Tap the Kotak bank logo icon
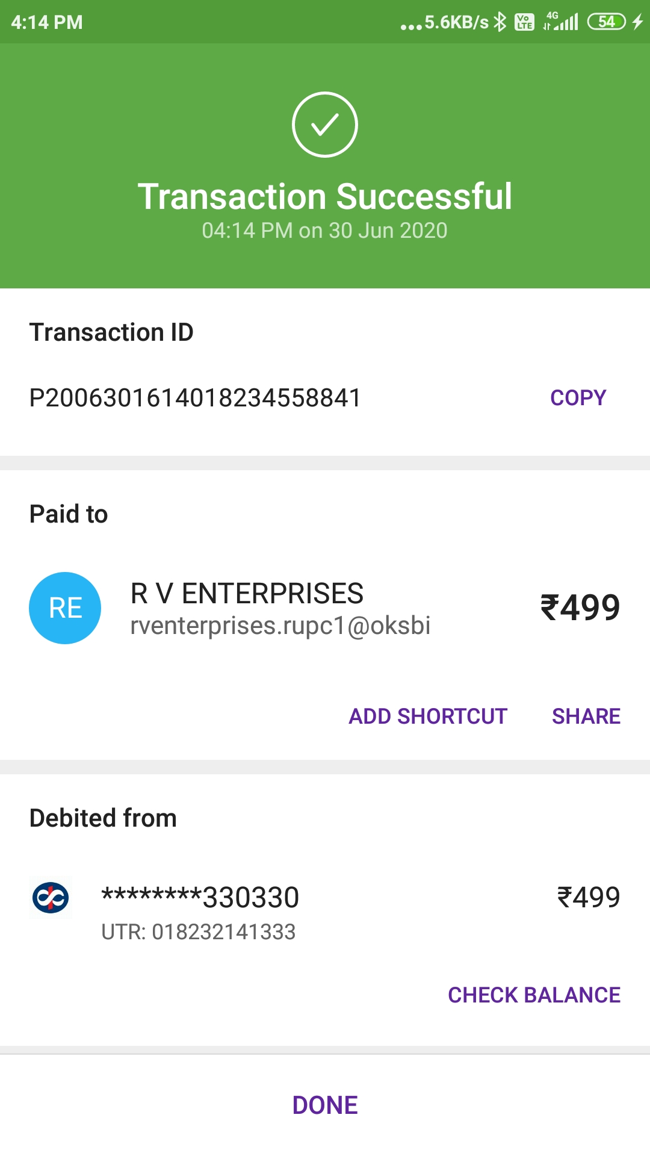The image size is (650, 1156). pos(51,898)
